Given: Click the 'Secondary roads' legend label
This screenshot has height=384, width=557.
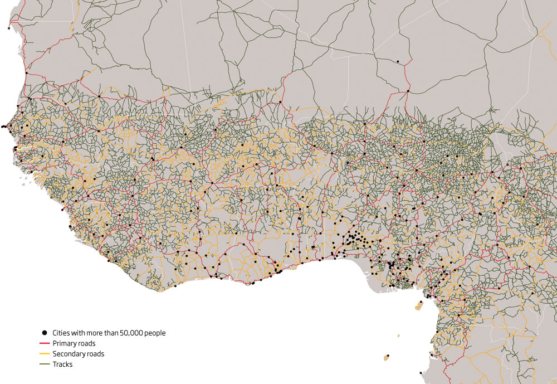Looking at the screenshot, I should coord(79,354).
